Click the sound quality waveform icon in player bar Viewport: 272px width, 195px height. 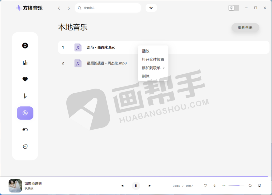pos(224,186)
